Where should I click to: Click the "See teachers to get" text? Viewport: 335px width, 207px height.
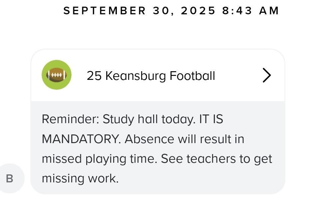(x=216, y=159)
